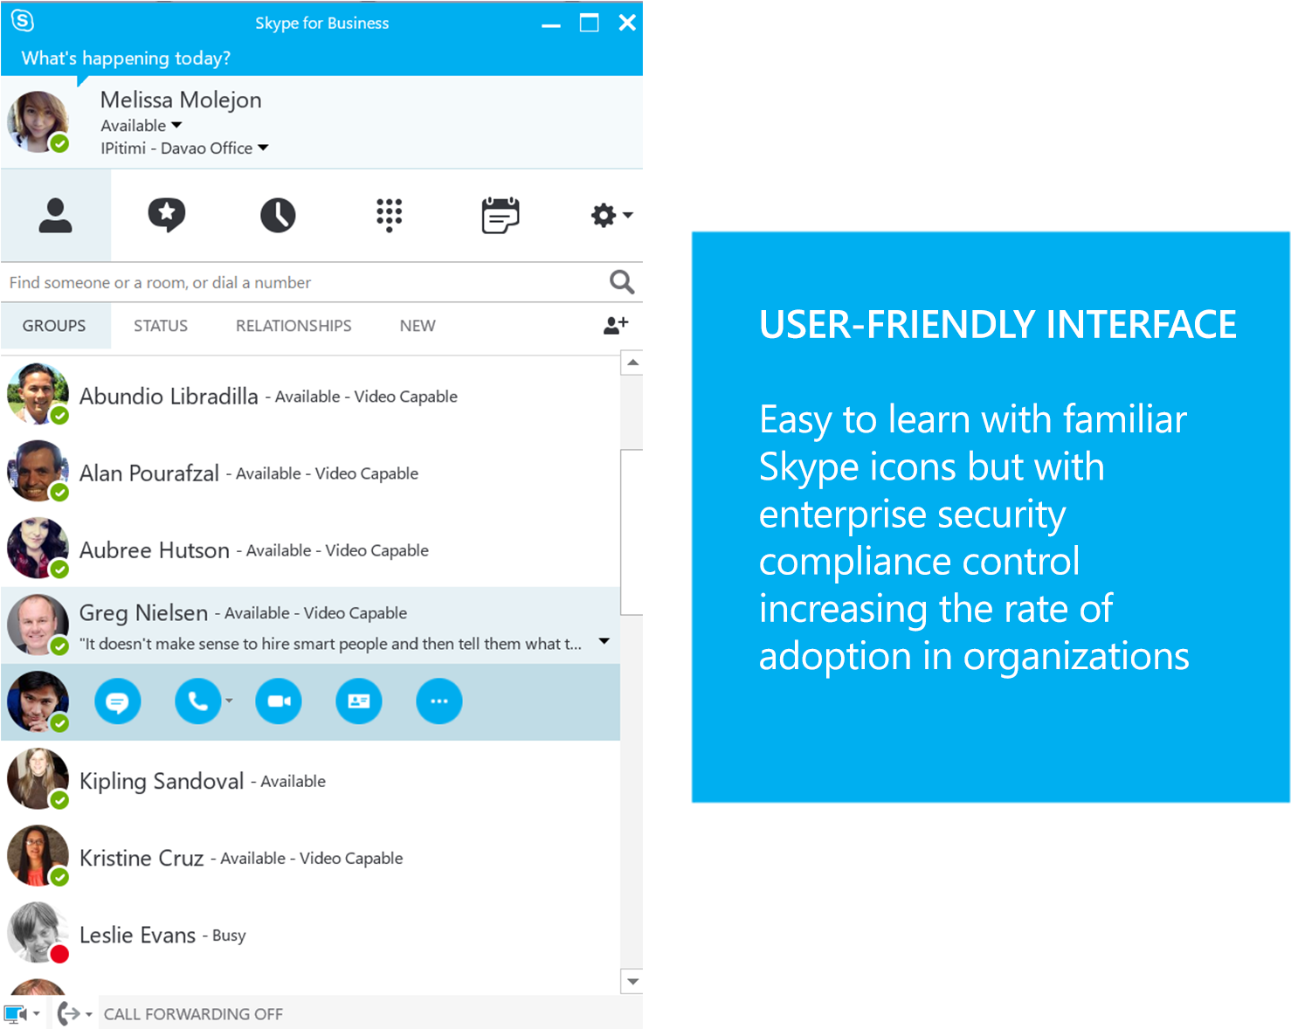The image size is (1291, 1029).
Task: Start a video call with selected contact
Action: [x=279, y=701]
